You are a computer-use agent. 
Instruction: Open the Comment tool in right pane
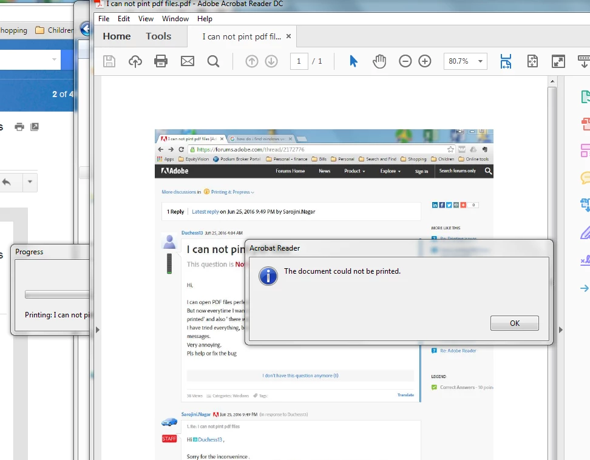pos(585,178)
